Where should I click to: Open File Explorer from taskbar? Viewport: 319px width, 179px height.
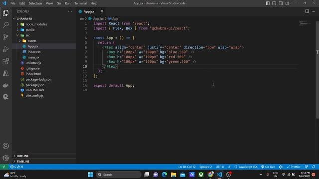coord(174,175)
